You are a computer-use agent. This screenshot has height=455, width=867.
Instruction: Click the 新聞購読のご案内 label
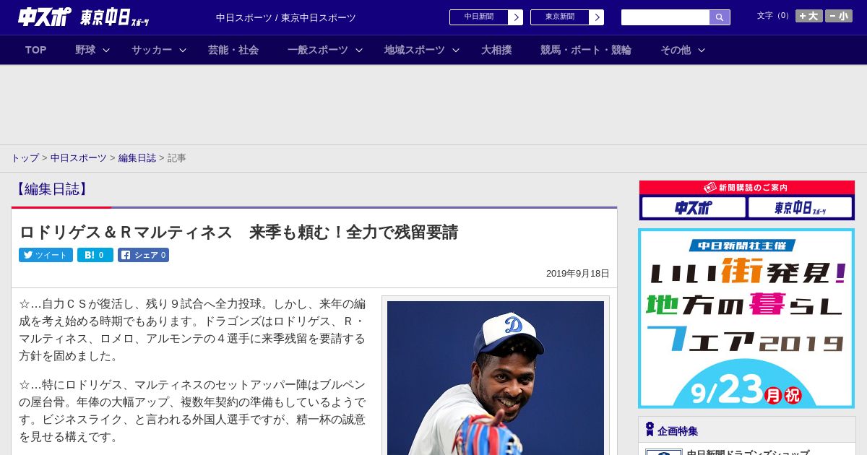click(x=746, y=188)
